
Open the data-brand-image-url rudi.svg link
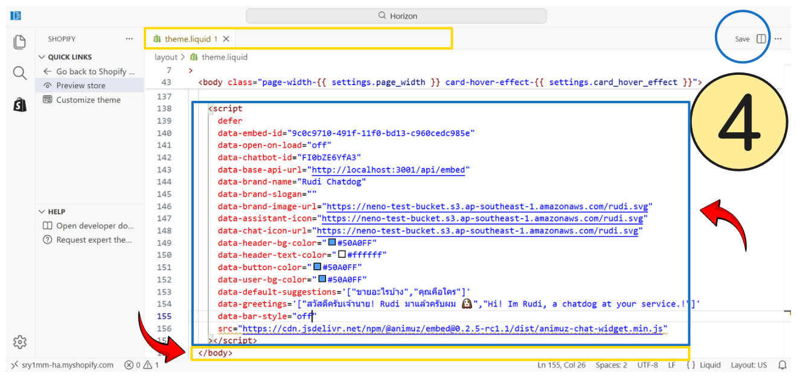coord(487,206)
